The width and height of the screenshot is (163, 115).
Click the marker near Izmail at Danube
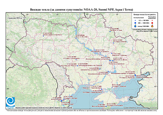coord(61,101)
